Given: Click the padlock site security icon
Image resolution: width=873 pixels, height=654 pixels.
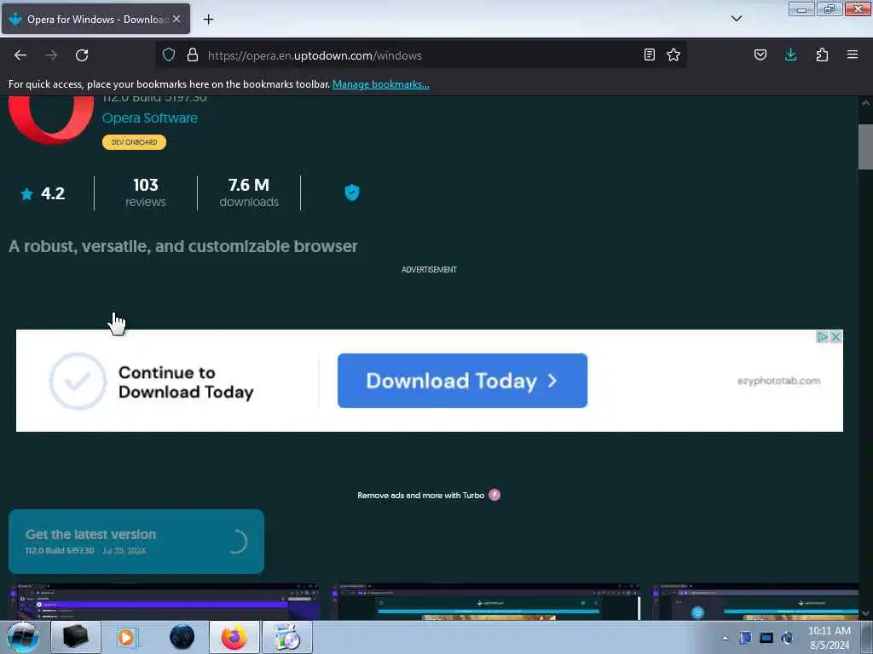Looking at the screenshot, I should 193,54.
